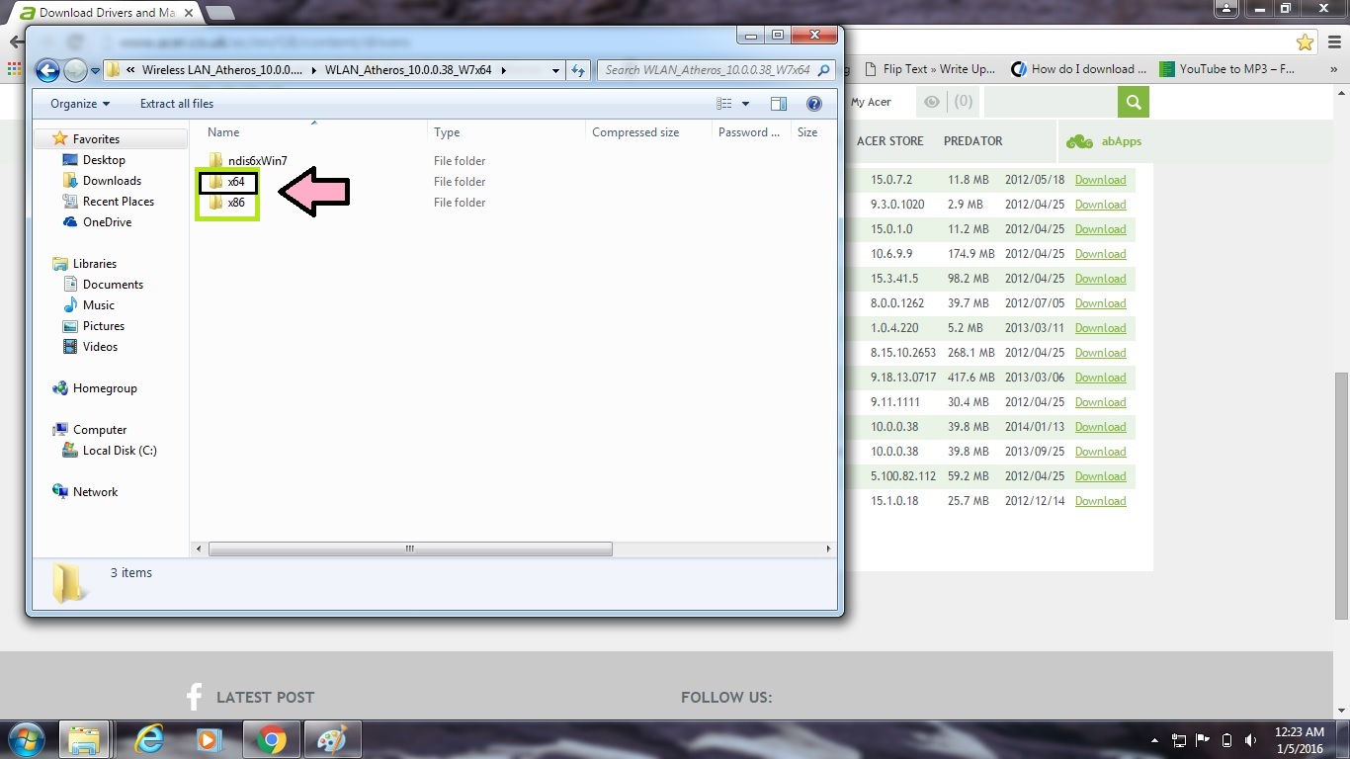
Task: Open Recent Places in the navigation pane
Action: 118,202
